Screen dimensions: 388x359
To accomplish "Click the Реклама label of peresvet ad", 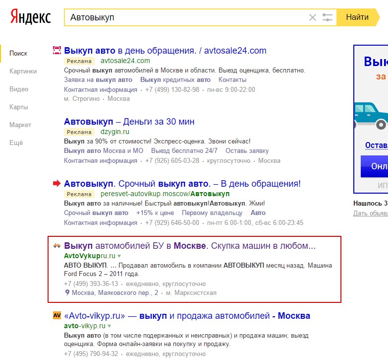I will click(79, 194).
